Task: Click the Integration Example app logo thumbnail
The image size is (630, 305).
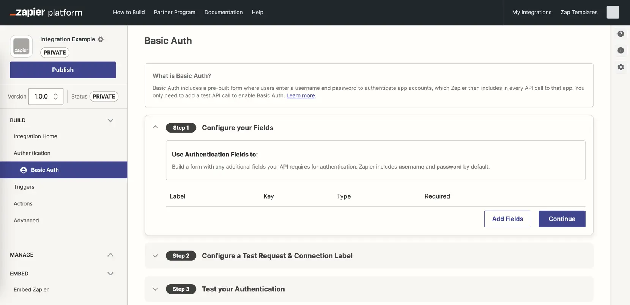Action: point(21,46)
